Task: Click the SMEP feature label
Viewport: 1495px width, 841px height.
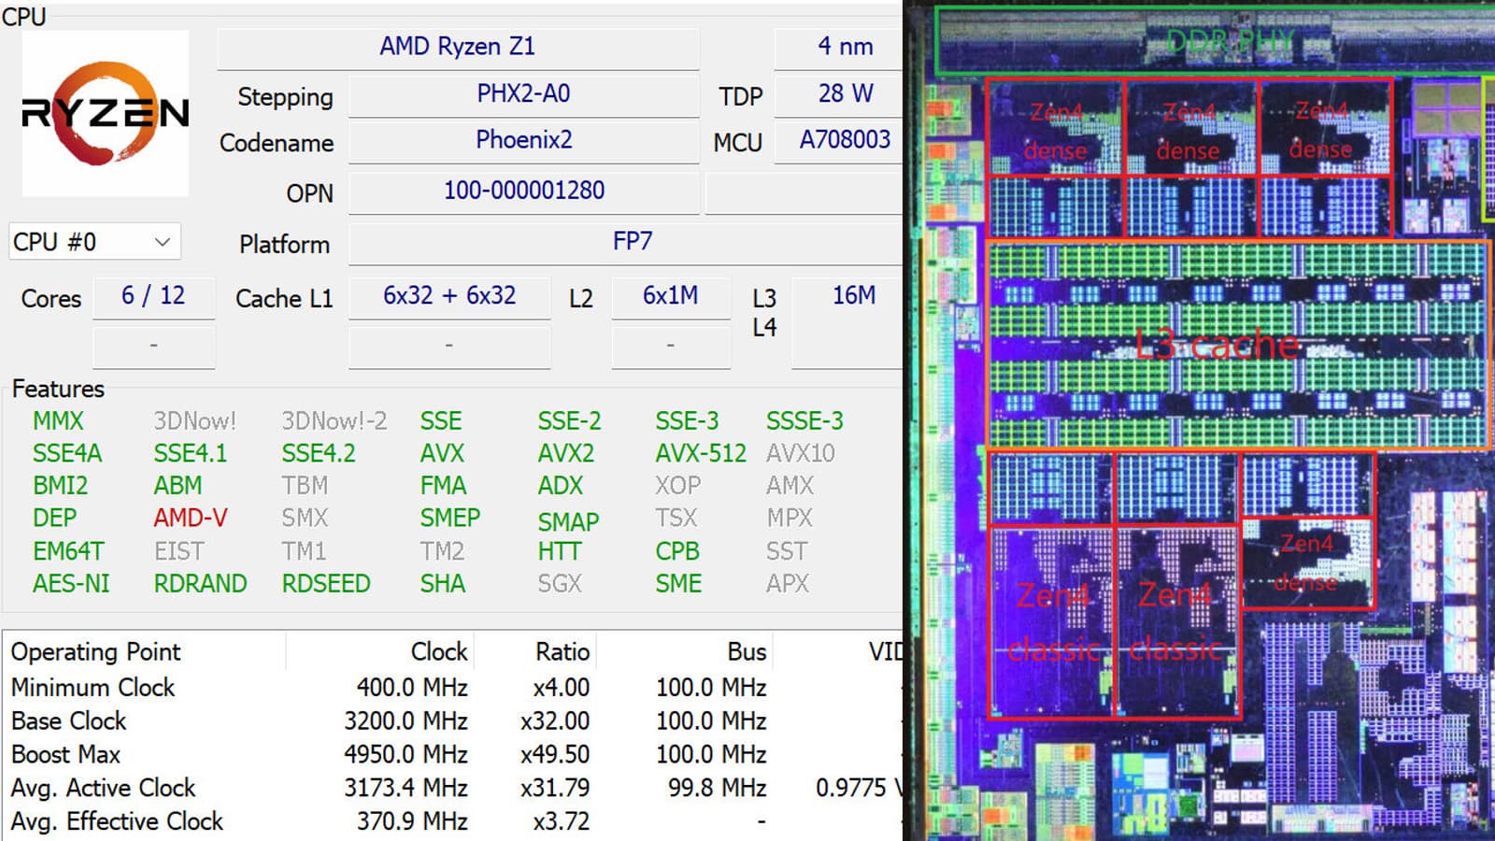Action: point(449,519)
